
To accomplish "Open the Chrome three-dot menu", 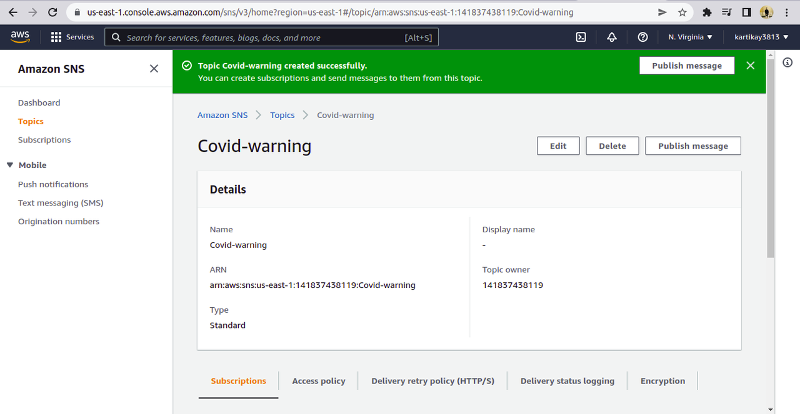I will [x=786, y=12].
